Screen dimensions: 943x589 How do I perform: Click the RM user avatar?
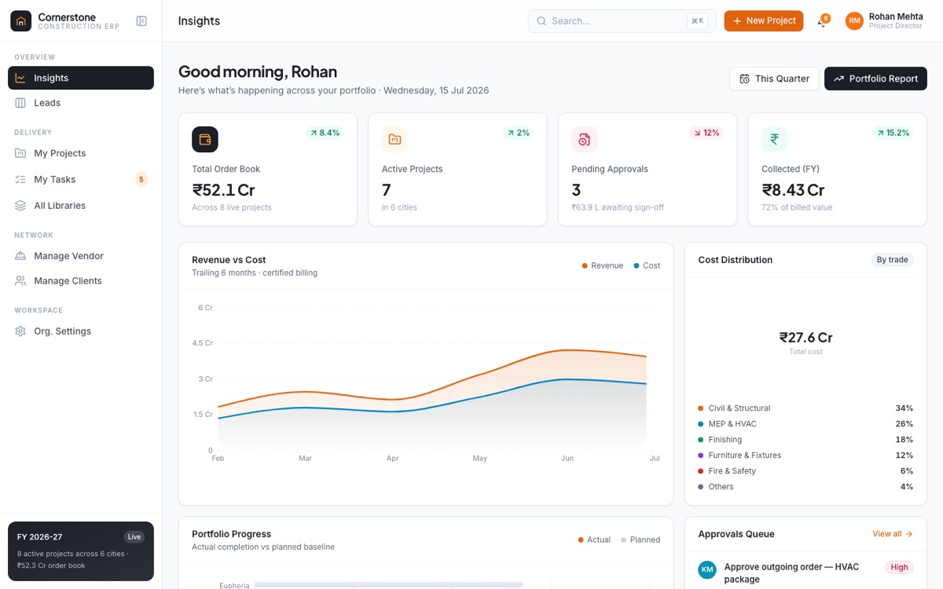(854, 21)
